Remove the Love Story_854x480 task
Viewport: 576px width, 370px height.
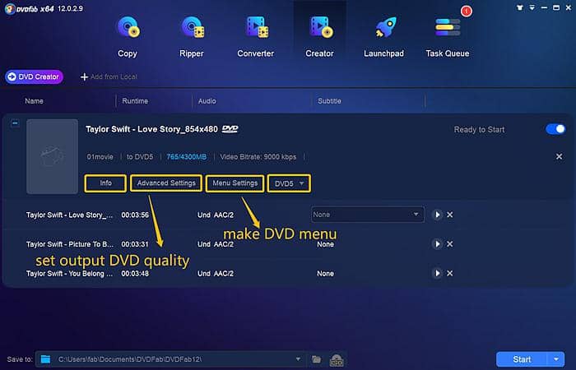[559, 157]
